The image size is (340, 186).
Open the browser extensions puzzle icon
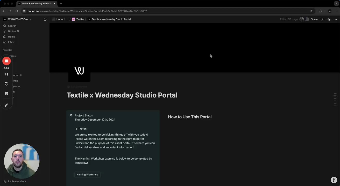tap(320, 11)
